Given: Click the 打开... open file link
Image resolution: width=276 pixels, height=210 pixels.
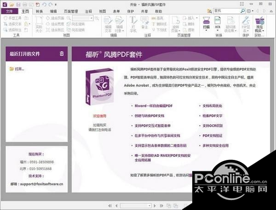Looking at the screenshot, I should [x=17, y=69].
